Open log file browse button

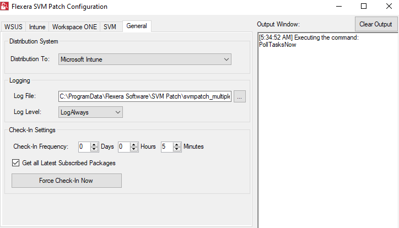[239, 96]
